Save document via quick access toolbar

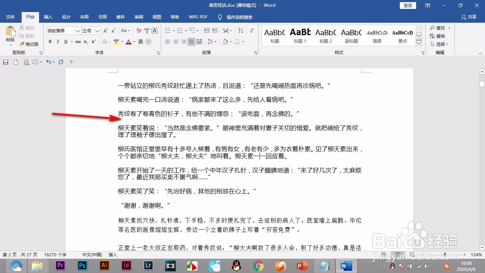(6, 62)
